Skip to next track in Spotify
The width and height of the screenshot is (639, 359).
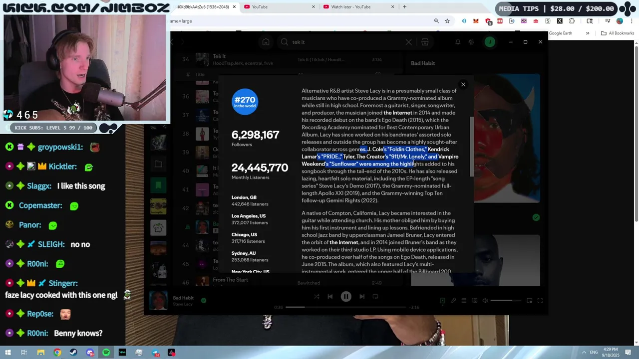point(362,296)
